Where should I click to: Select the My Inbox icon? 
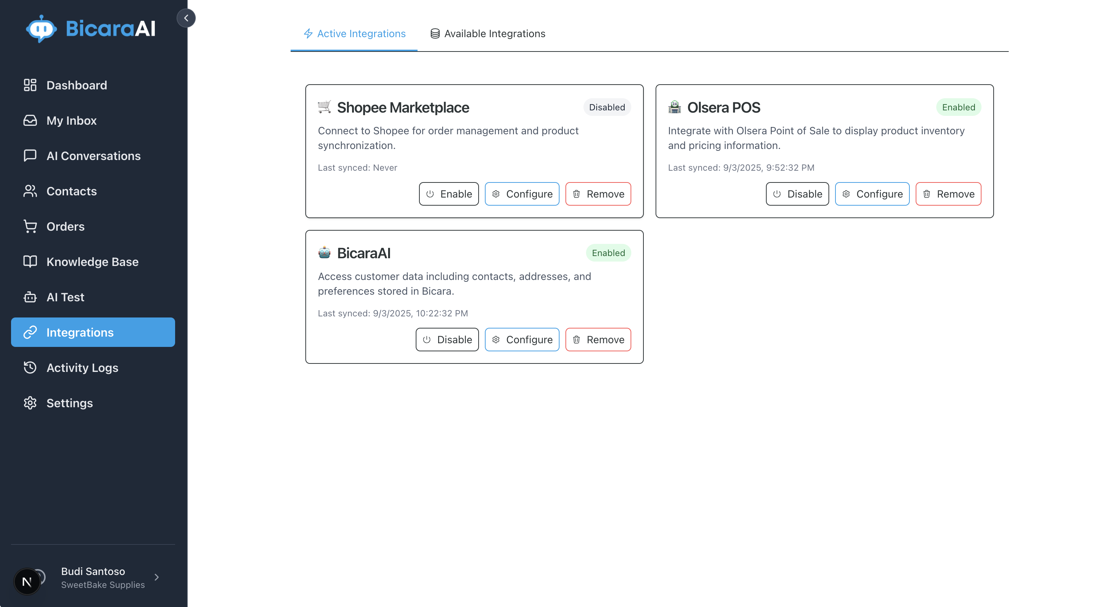29,120
